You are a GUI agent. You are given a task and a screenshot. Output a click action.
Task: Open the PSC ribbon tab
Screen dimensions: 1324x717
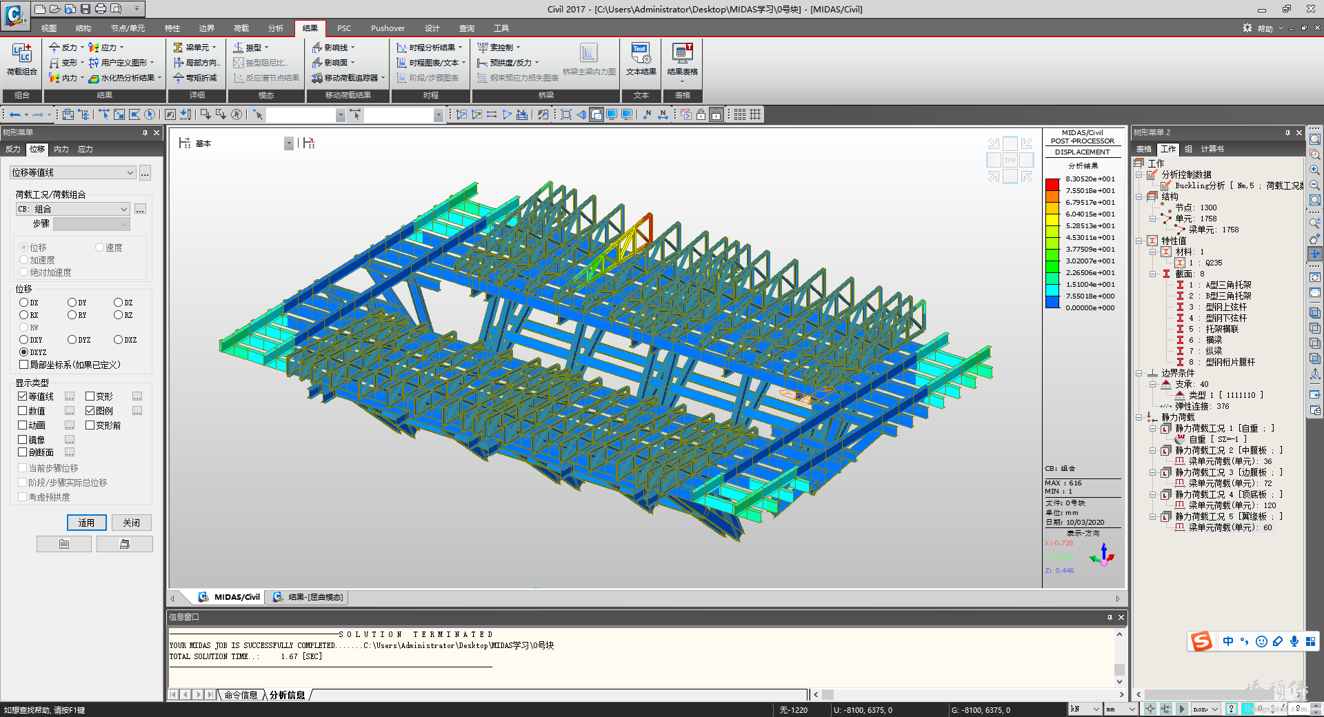(x=344, y=28)
